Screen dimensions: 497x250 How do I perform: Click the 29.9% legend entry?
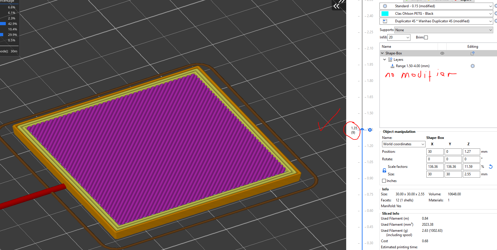click(12, 35)
